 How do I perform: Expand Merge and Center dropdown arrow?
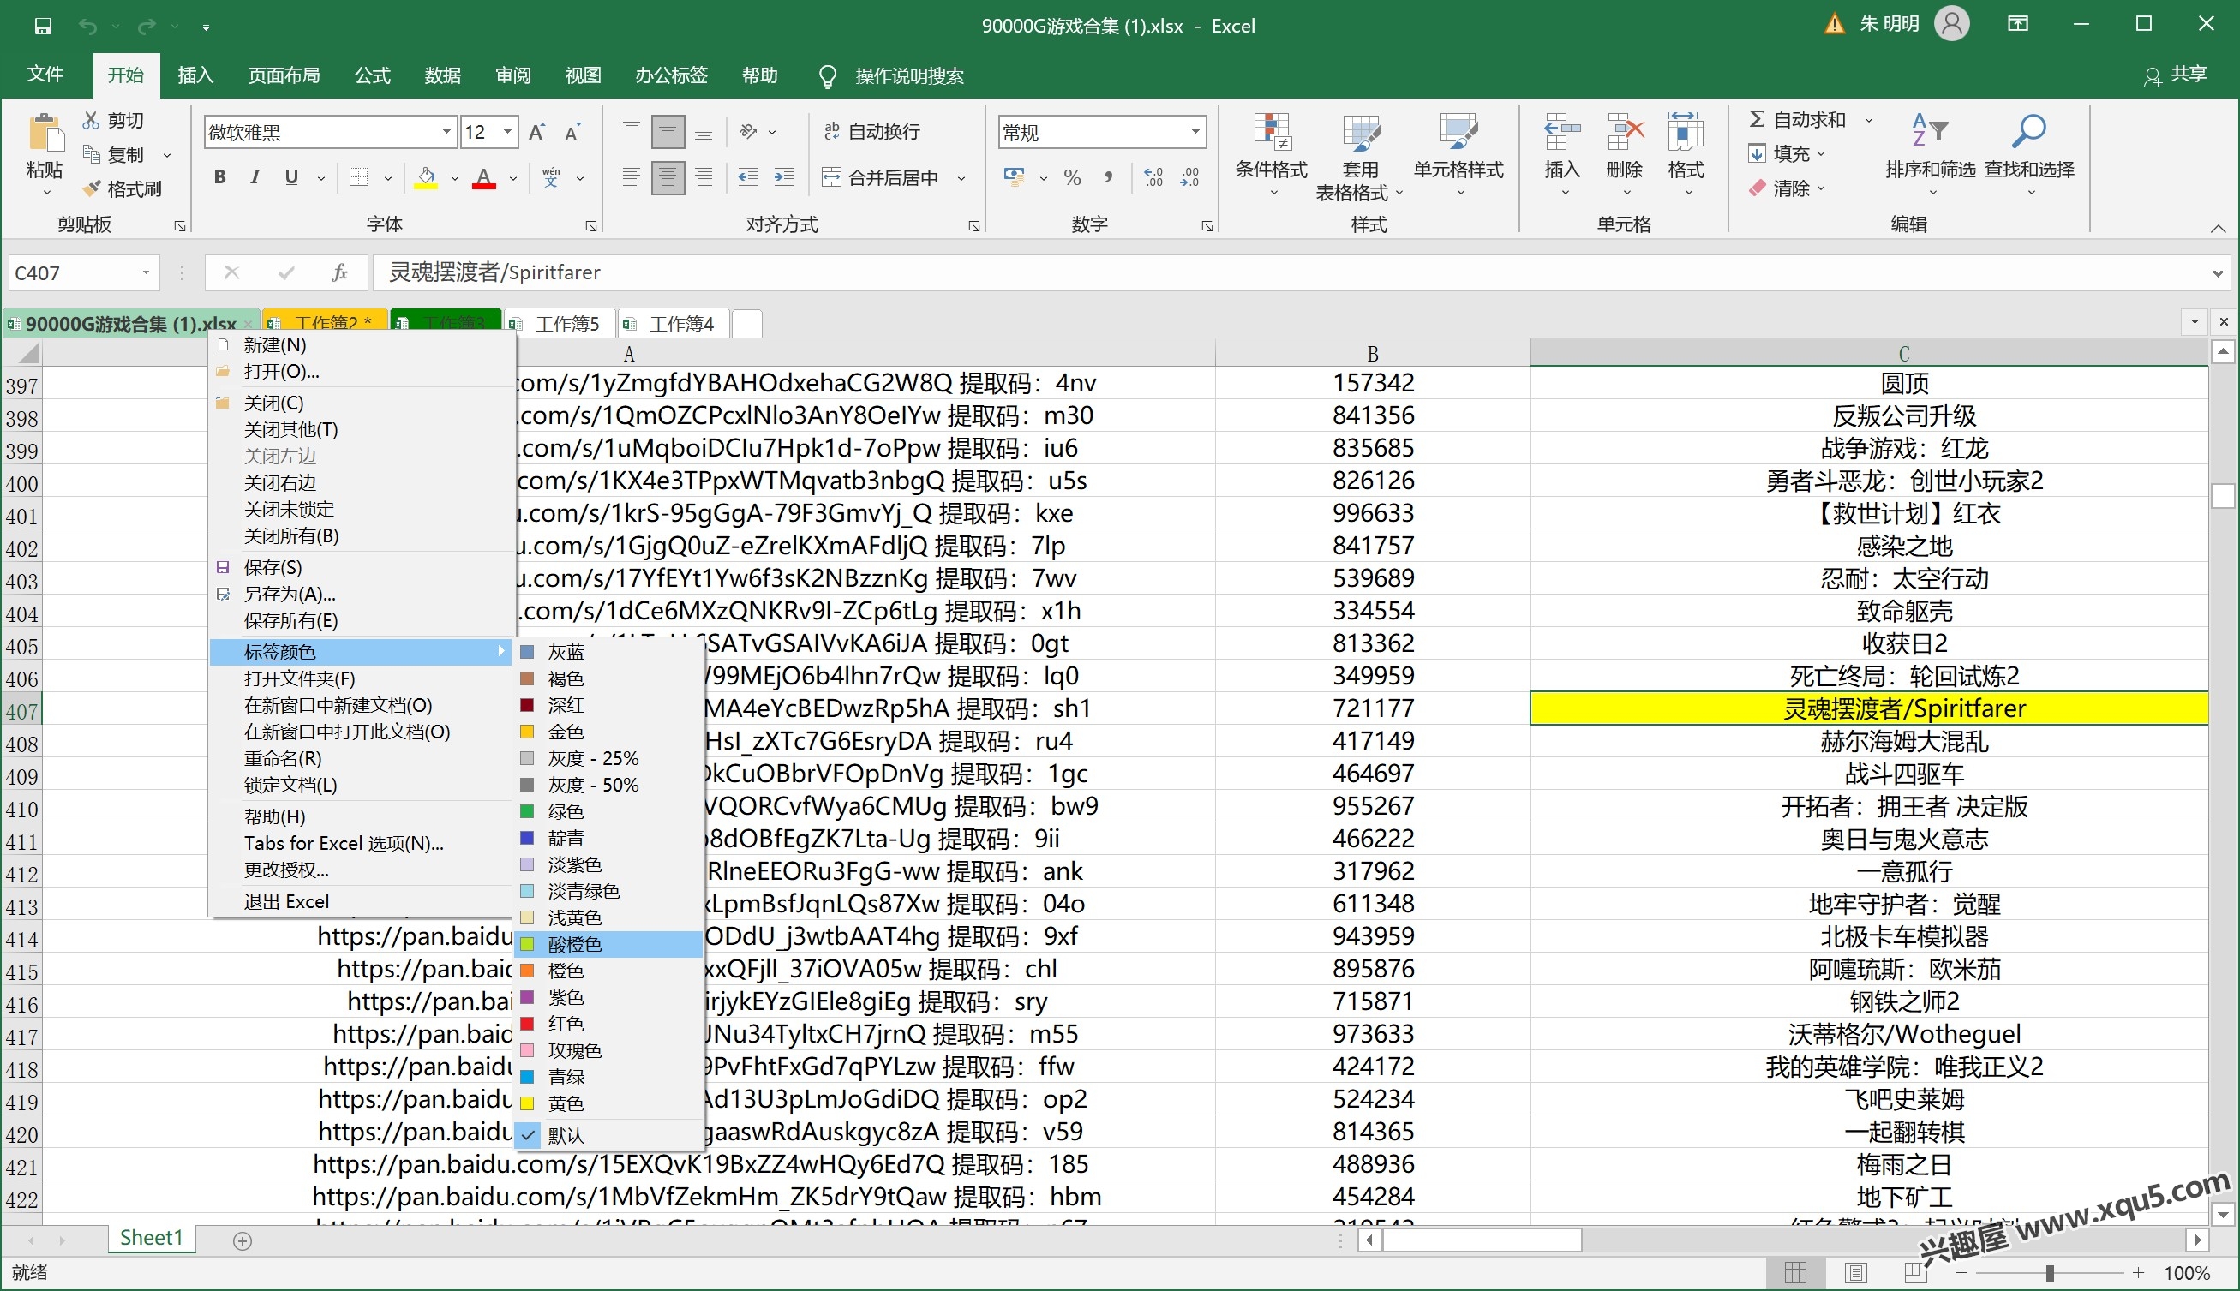coord(961,178)
